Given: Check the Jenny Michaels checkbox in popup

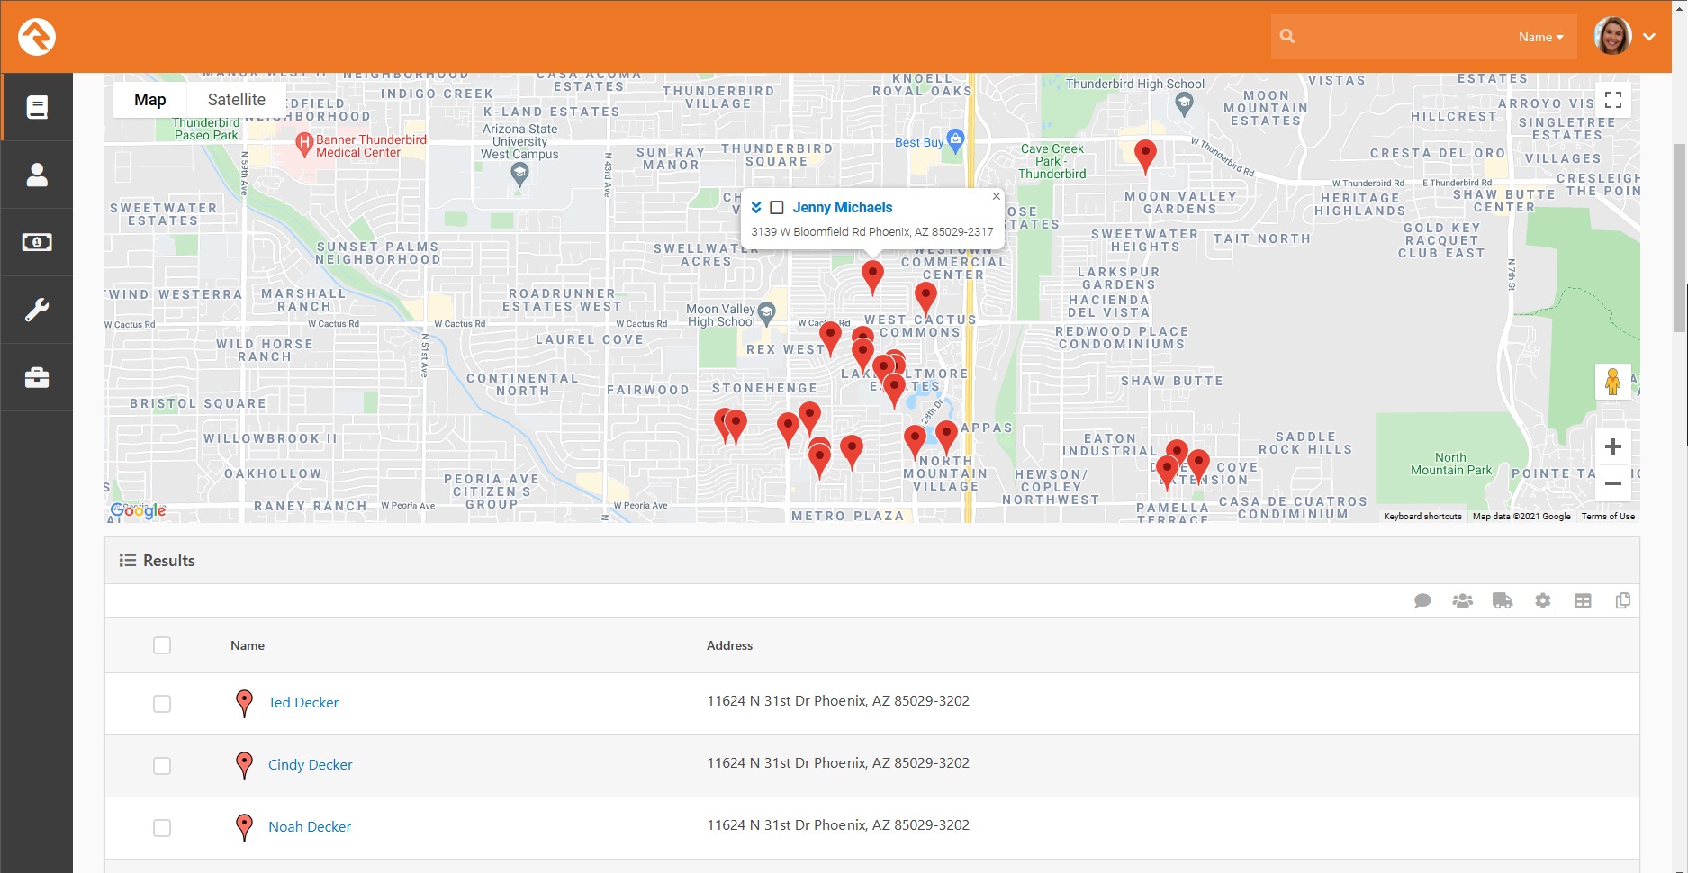Looking at the screenshot, I should pyautogui.click(x=777, y=208).
